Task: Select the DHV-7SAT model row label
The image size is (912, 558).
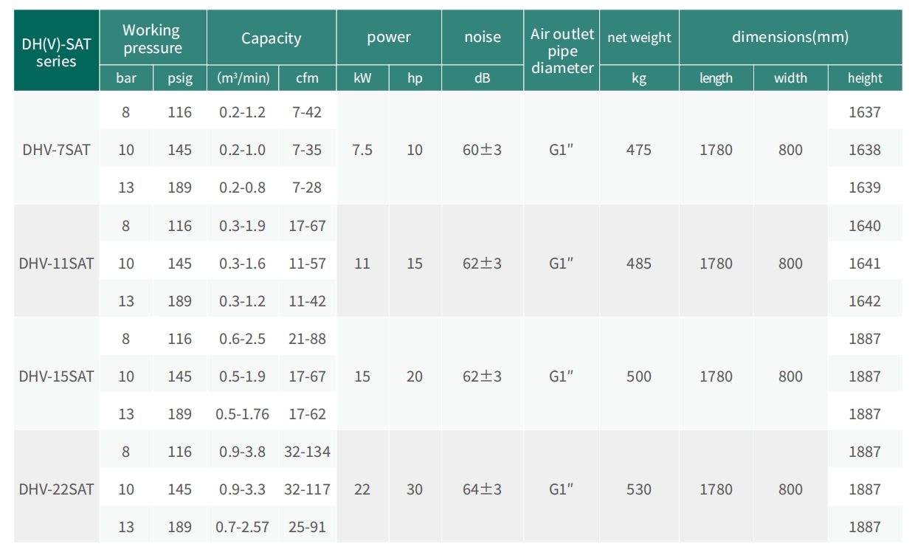Action: click(x=56, y=150)
